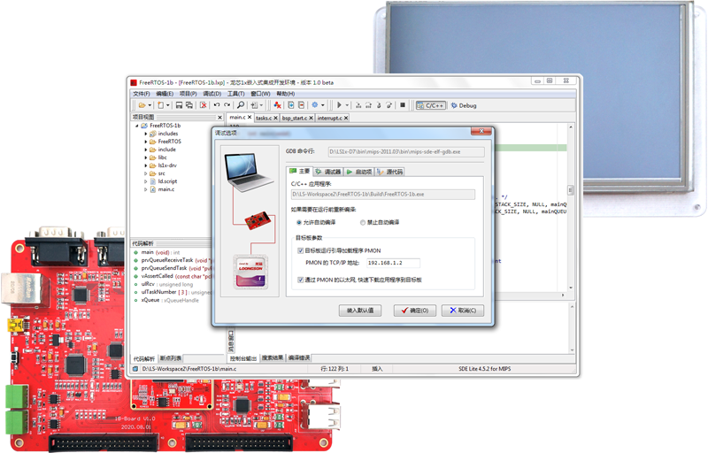Screen dimensions: 708x453
Task: Click the open folder toolbar icon
Action: coord(142,105)
